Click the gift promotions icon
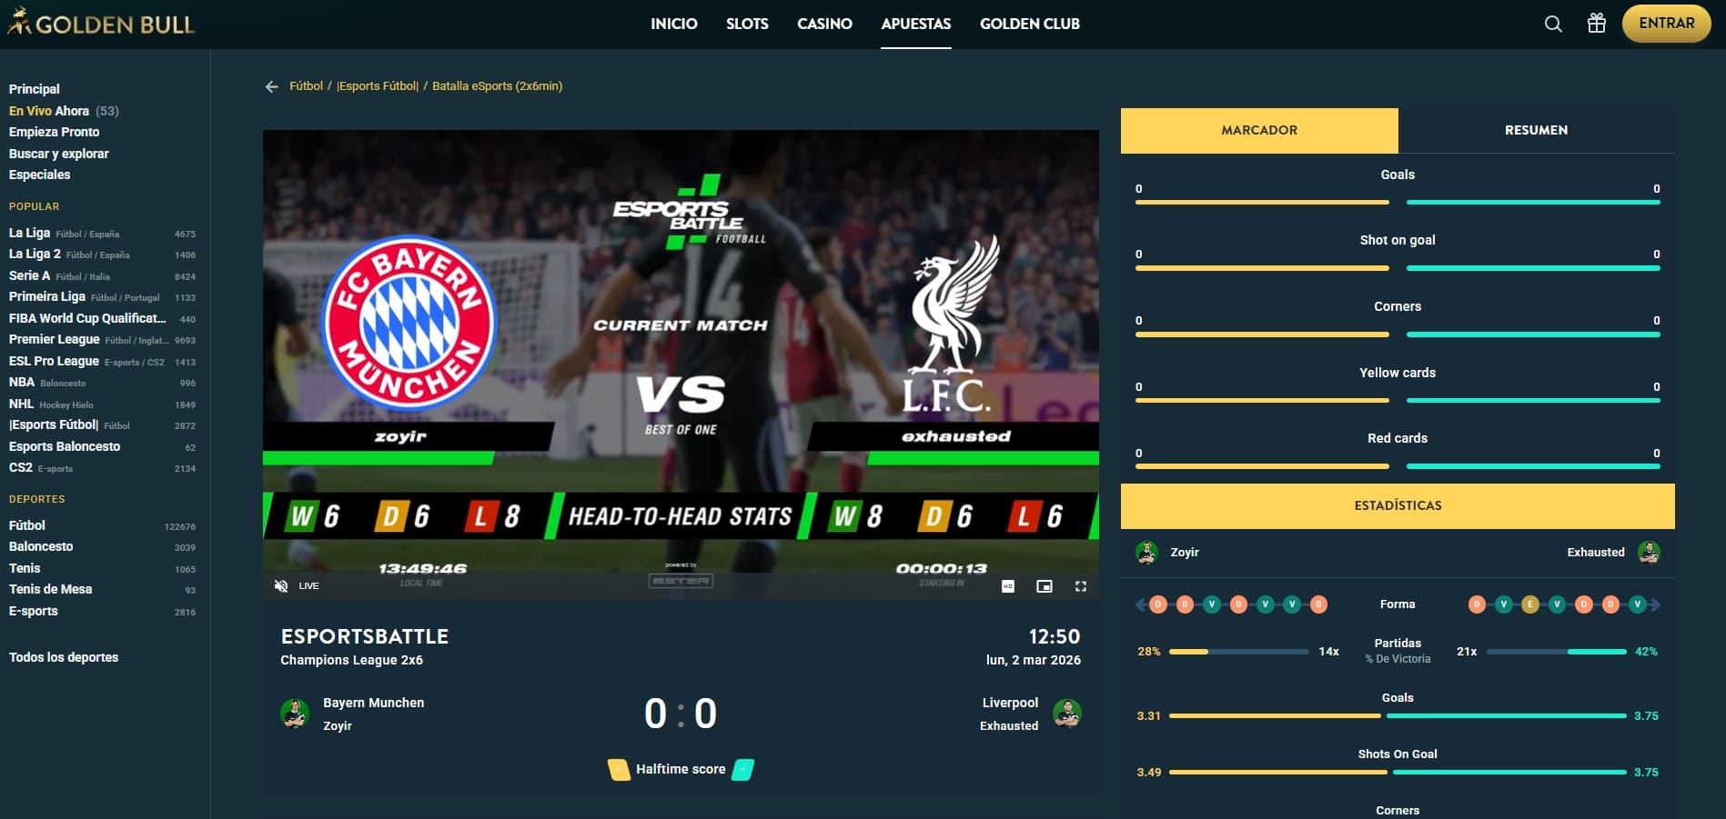The image size is (1726, 819). click(1597, 24)
